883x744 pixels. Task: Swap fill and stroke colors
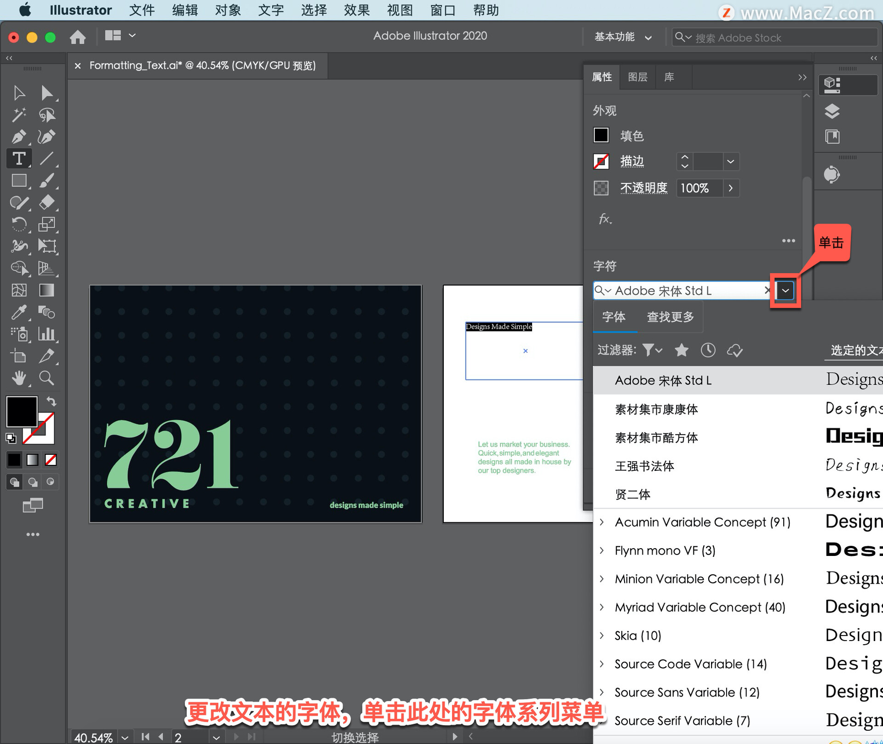pos(51,401)
